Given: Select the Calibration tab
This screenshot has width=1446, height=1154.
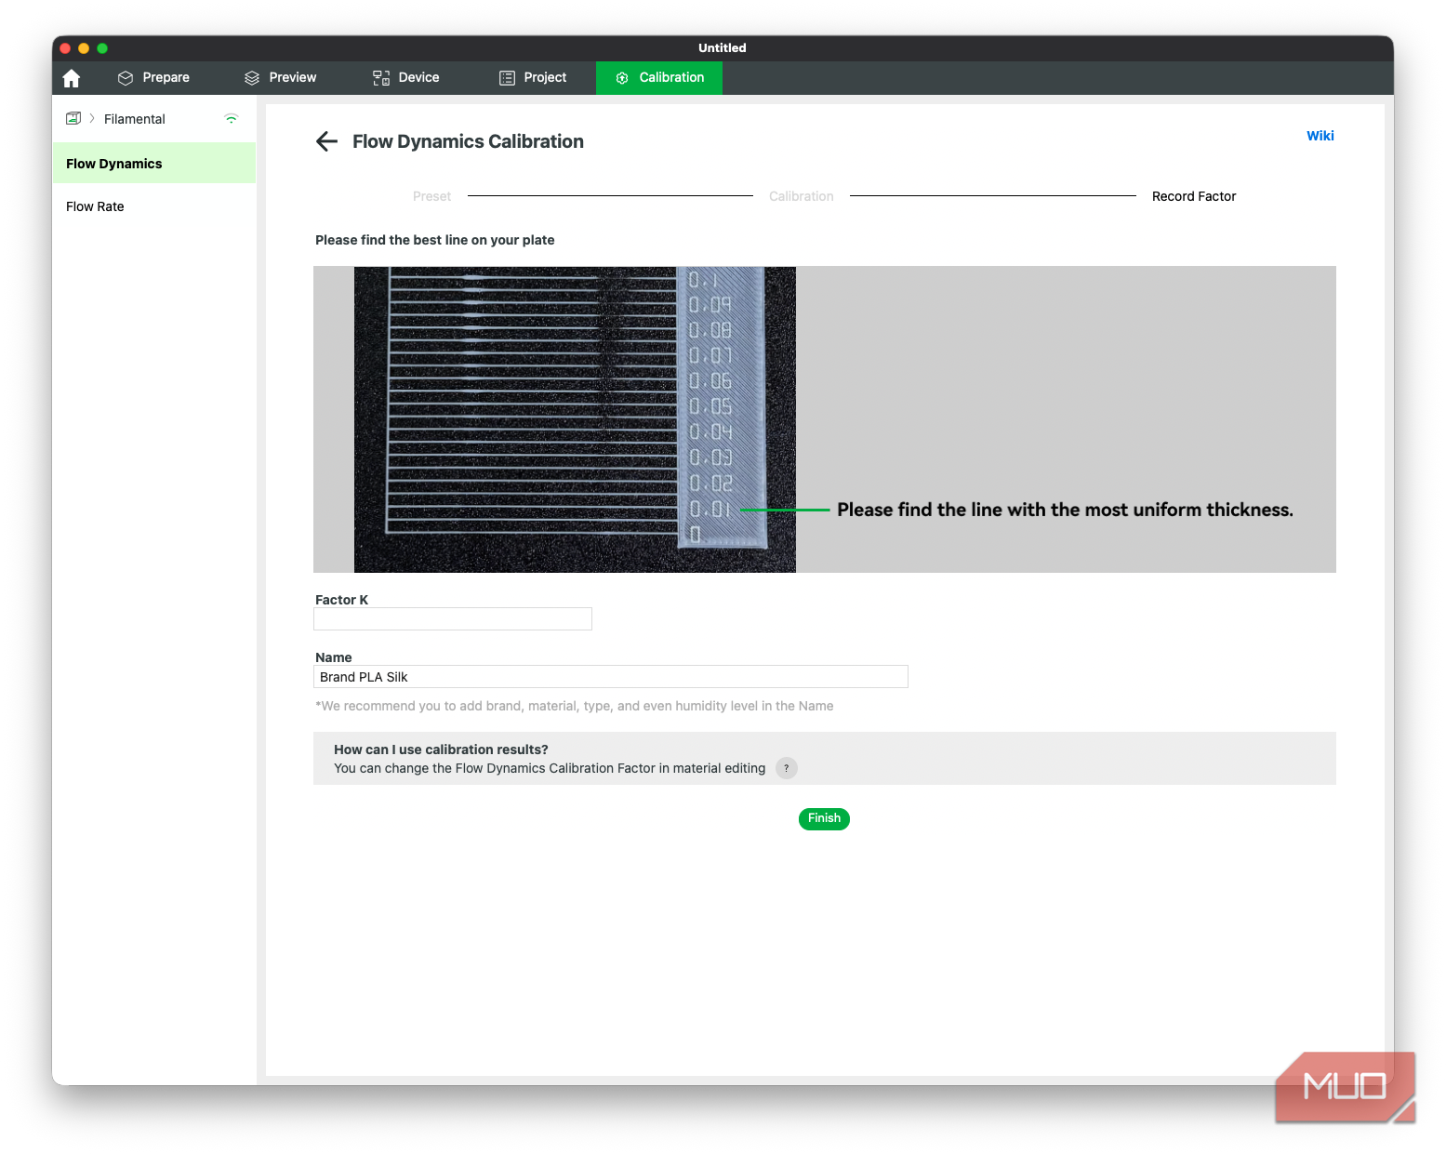Looking at the screenshot, I should (x=659, y=78).
